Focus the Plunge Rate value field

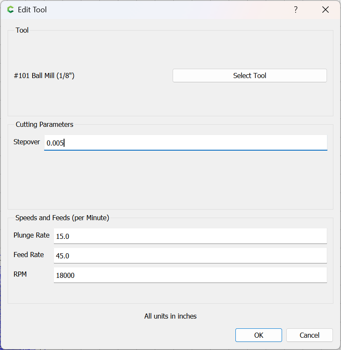point(190,236)
